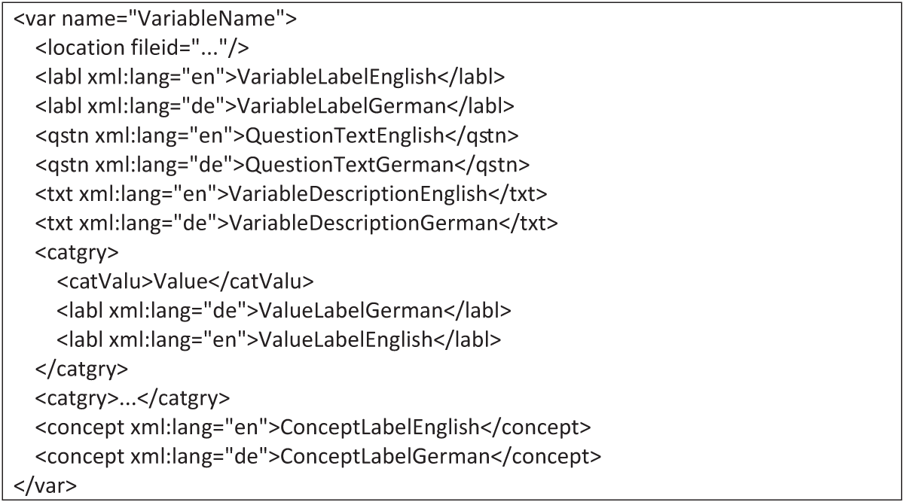Click the collapsed catgry ellipsis line
The image size is (904, 502).
pyautogui.click(x=133, y=397)
